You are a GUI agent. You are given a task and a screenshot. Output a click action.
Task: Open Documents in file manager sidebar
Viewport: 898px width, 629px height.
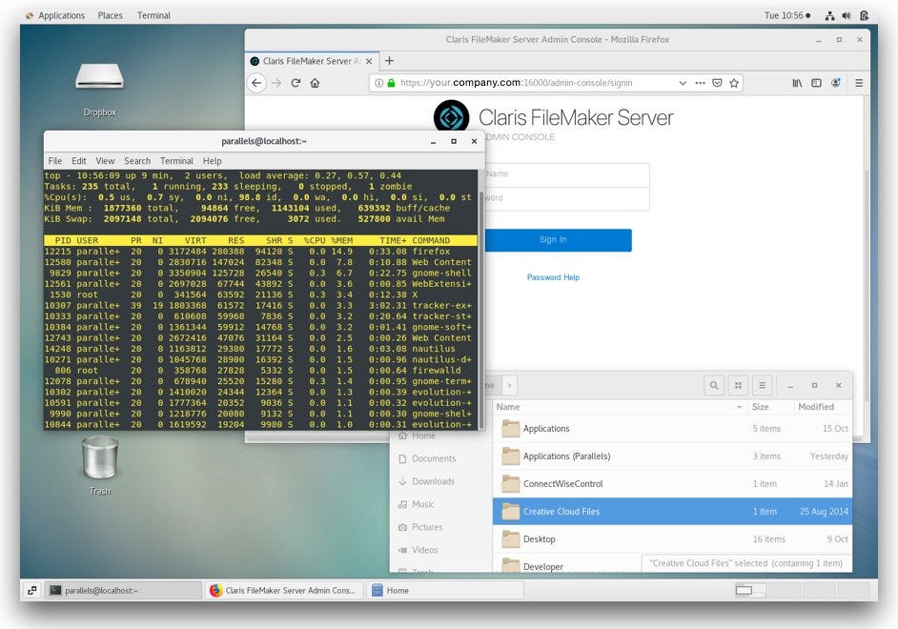[x=434, y=458]
